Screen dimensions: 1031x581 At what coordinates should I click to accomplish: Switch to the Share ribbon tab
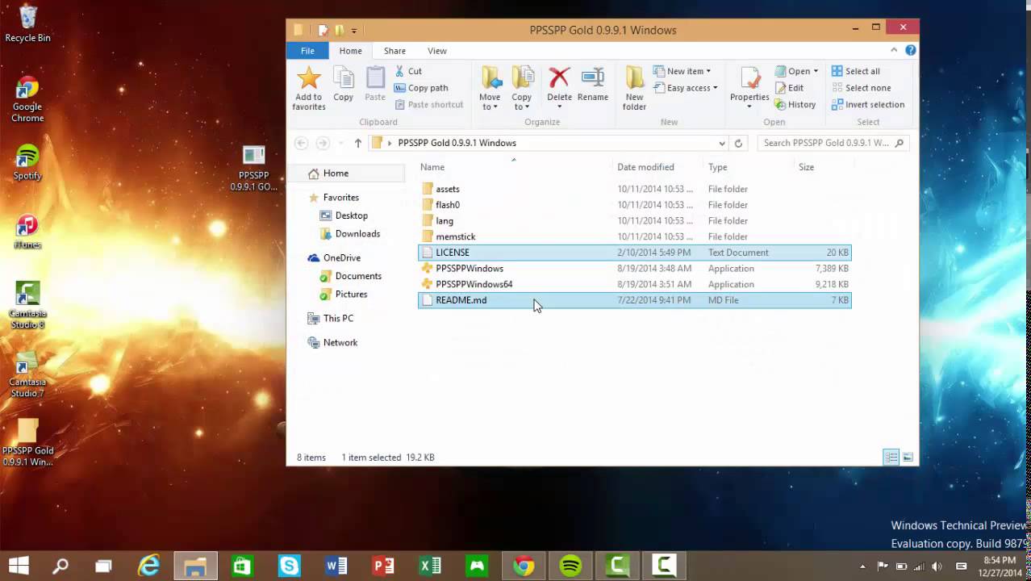(x=394, y=51)
